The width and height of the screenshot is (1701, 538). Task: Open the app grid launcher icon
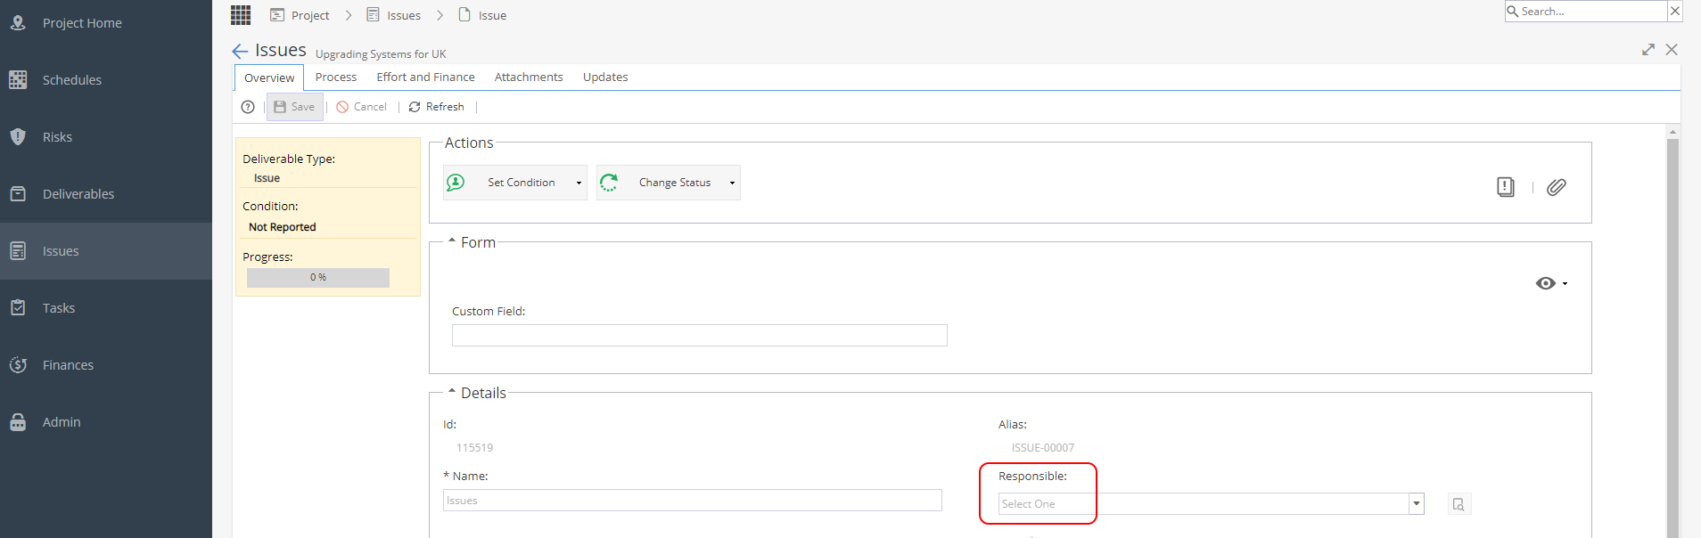241,15
